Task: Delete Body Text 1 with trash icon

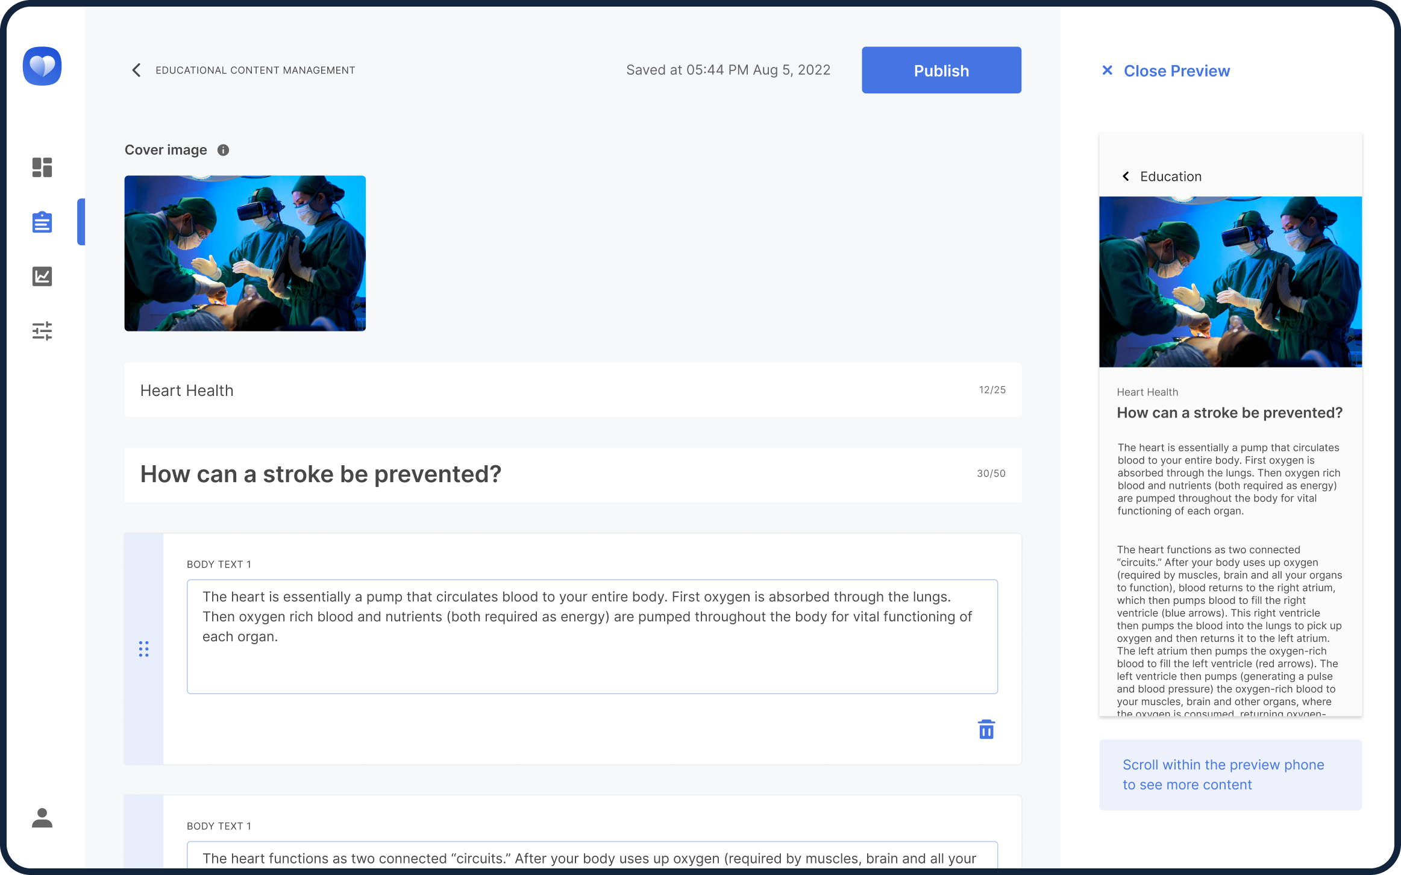Action: (986, 729)
